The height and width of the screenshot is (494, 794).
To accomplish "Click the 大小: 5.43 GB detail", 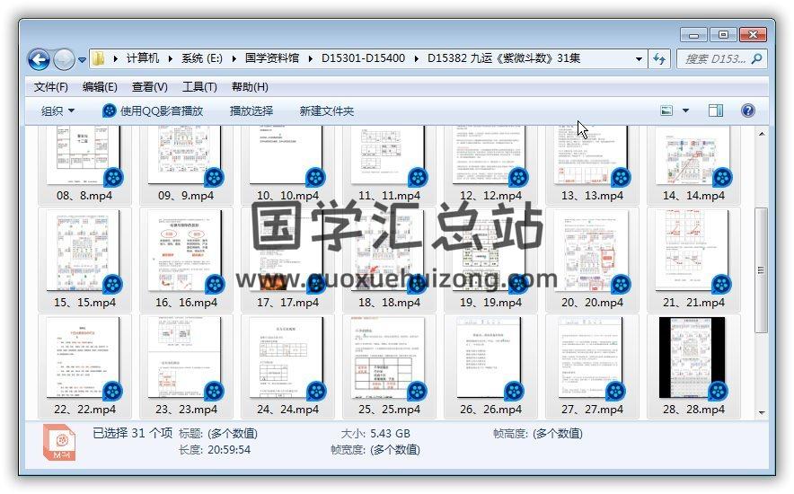I will pyautogui.click(x=375, y=434).
